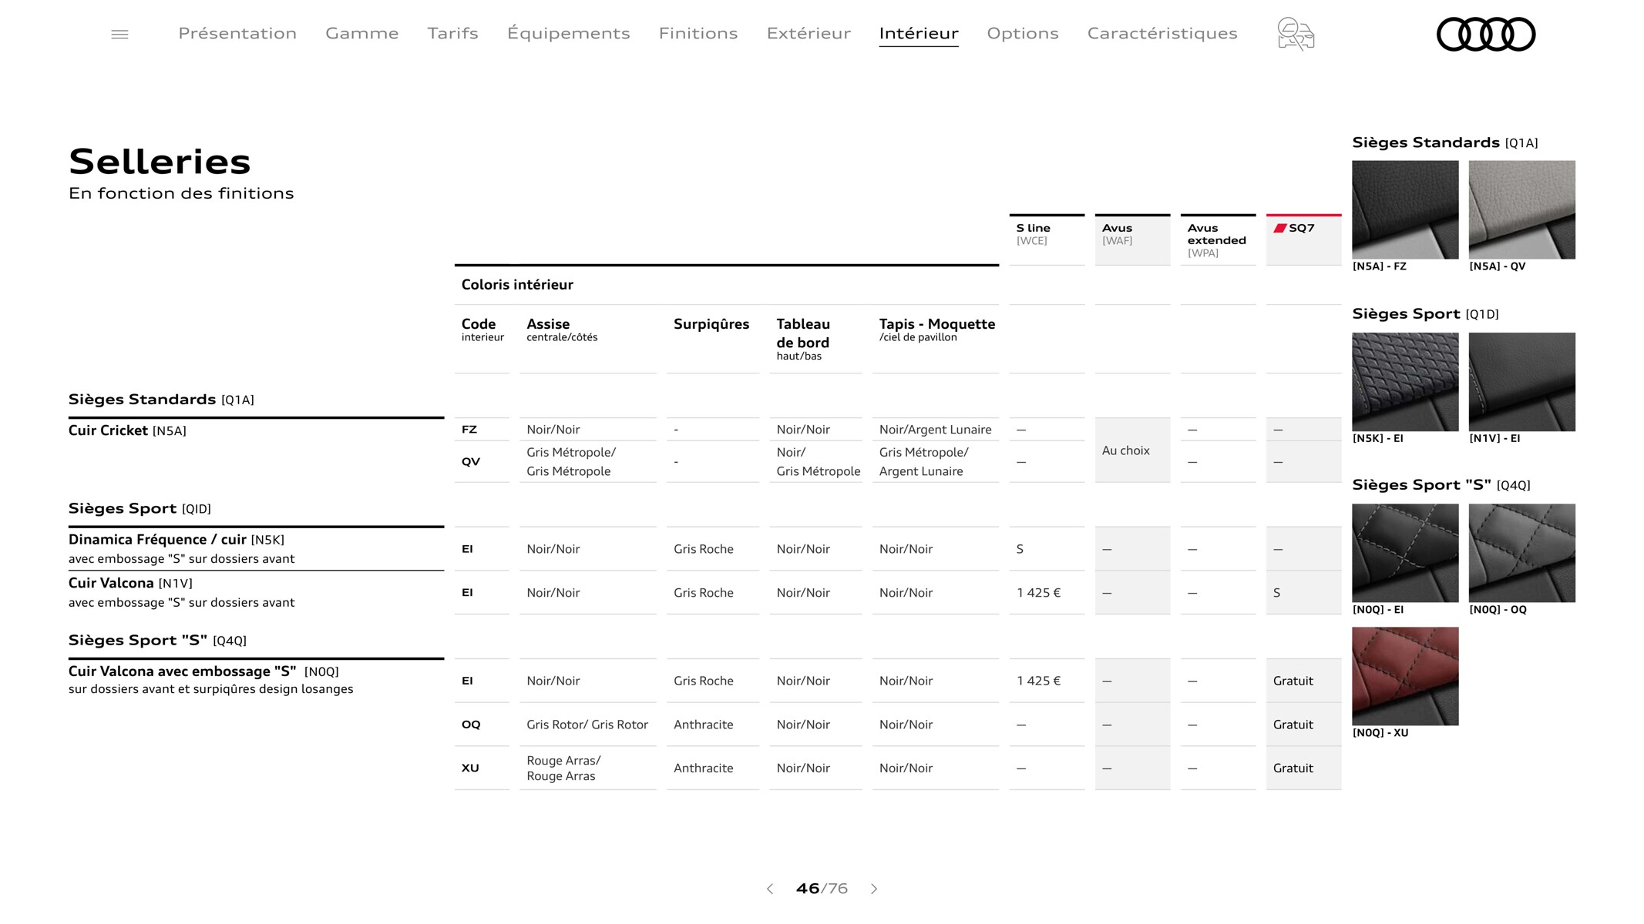Click the dealer contact icon
Viewport: 1644px width, 924px height.
(x=1296, y=34)
